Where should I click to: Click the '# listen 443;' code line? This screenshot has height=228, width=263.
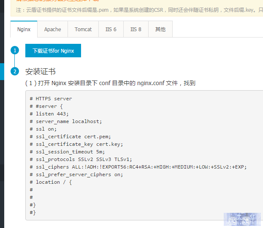[x=49, y=114]
